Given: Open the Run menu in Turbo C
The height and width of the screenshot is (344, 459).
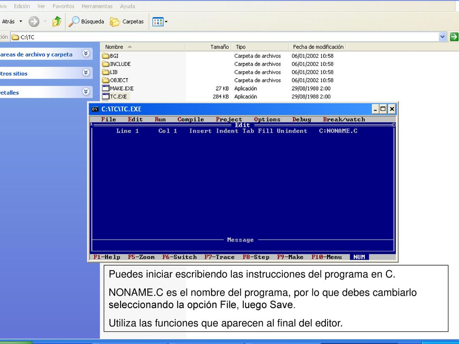Looking at the screenshot, I should pos(160,119).
